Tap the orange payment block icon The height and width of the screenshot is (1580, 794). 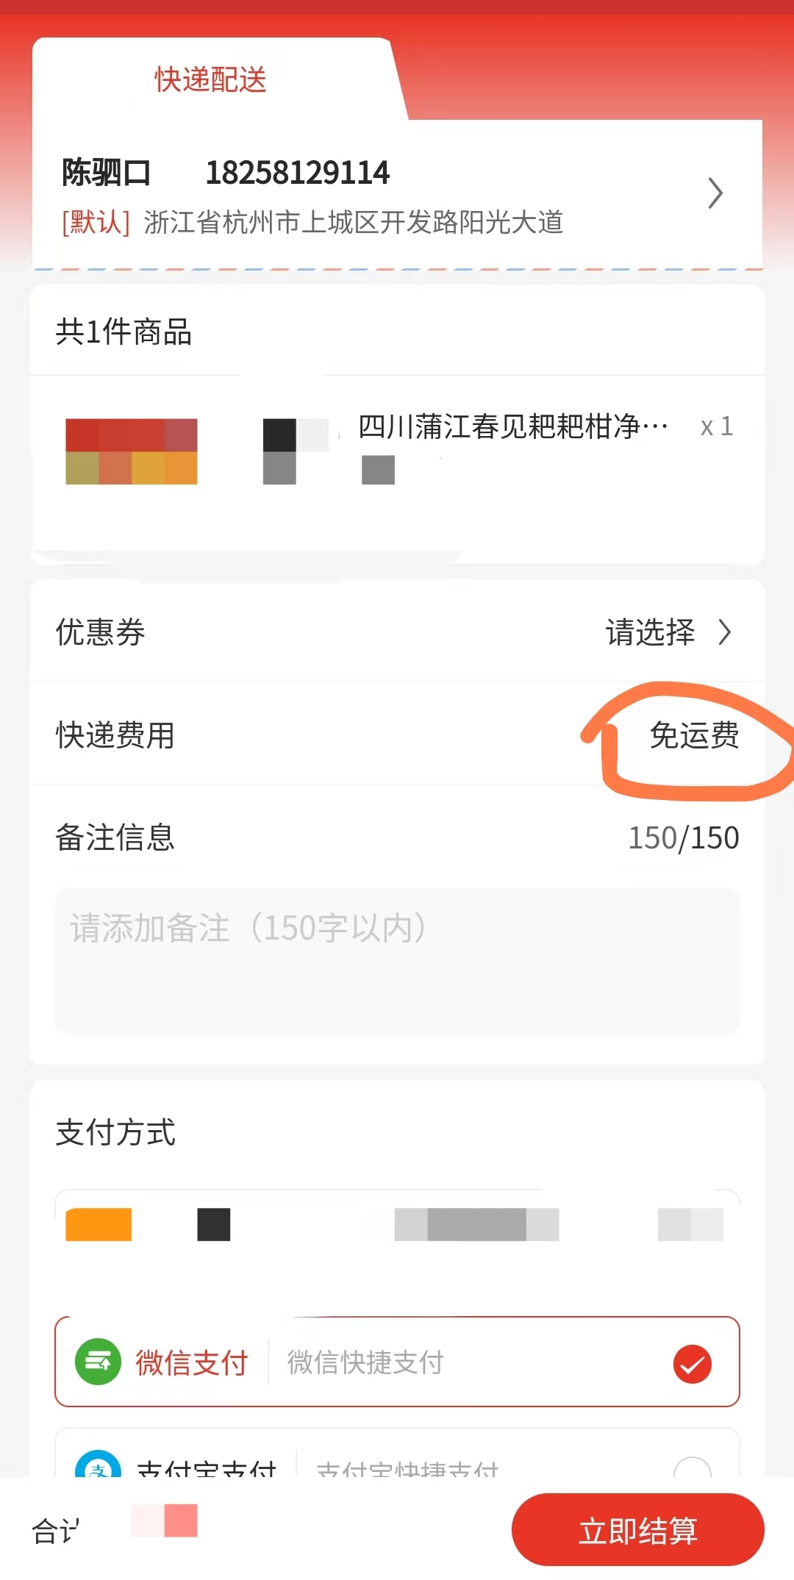(99, 1224)
